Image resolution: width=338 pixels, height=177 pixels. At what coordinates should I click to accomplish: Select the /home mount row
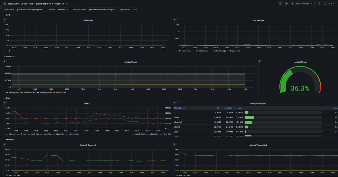click(x=256, y=127)
